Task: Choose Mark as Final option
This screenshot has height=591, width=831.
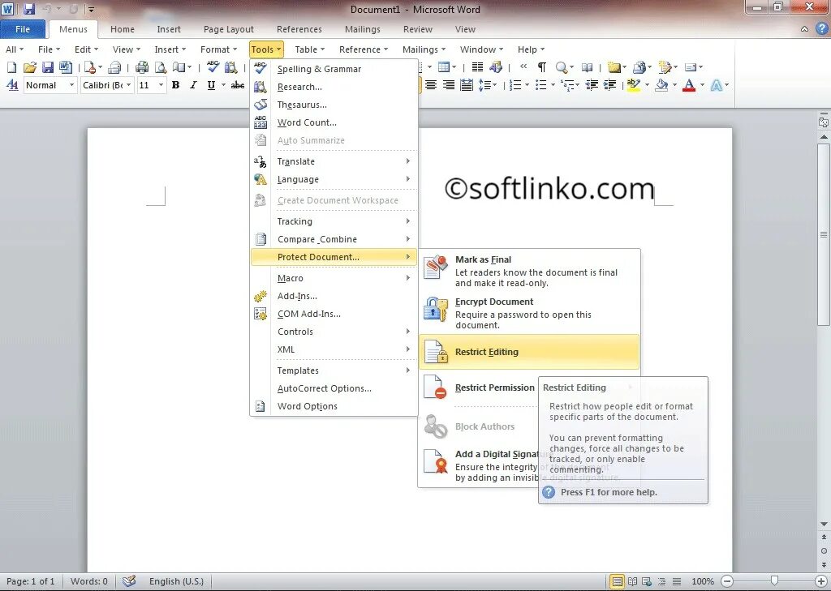Action: [x=529, y=271]
